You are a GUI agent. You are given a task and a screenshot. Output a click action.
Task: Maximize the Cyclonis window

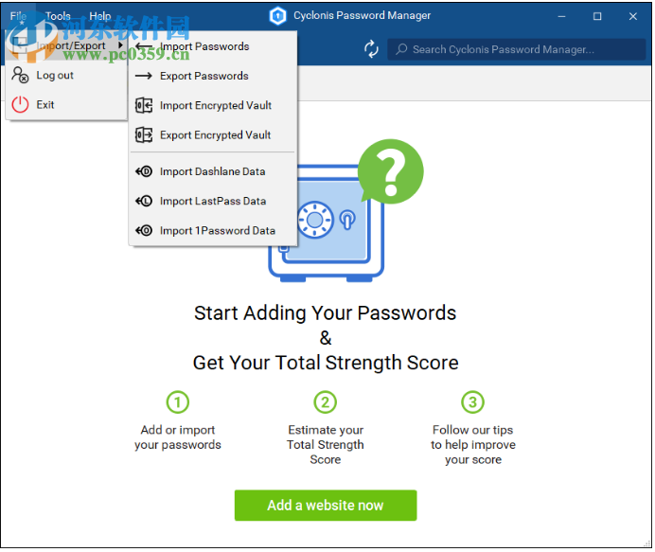(597, 16)
